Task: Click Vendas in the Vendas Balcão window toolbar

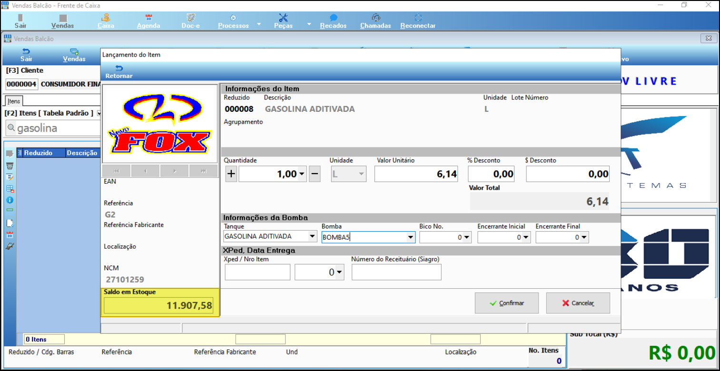Action: coord(74,55)
